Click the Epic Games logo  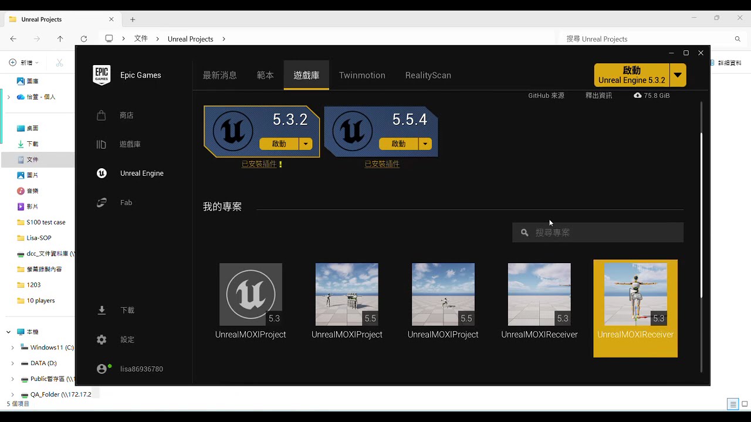coord(102,75)
